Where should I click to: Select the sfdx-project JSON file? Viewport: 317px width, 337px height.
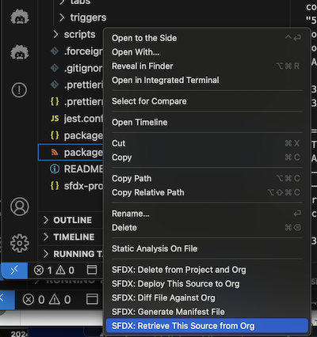pyautogui.click(x=76, y=186)
